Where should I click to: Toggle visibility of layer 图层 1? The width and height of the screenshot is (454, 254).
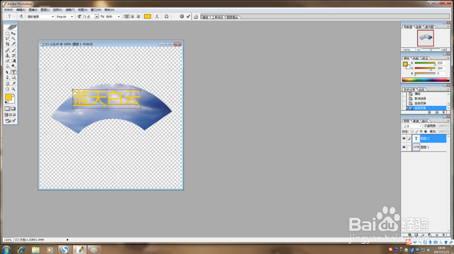[404, 147]
